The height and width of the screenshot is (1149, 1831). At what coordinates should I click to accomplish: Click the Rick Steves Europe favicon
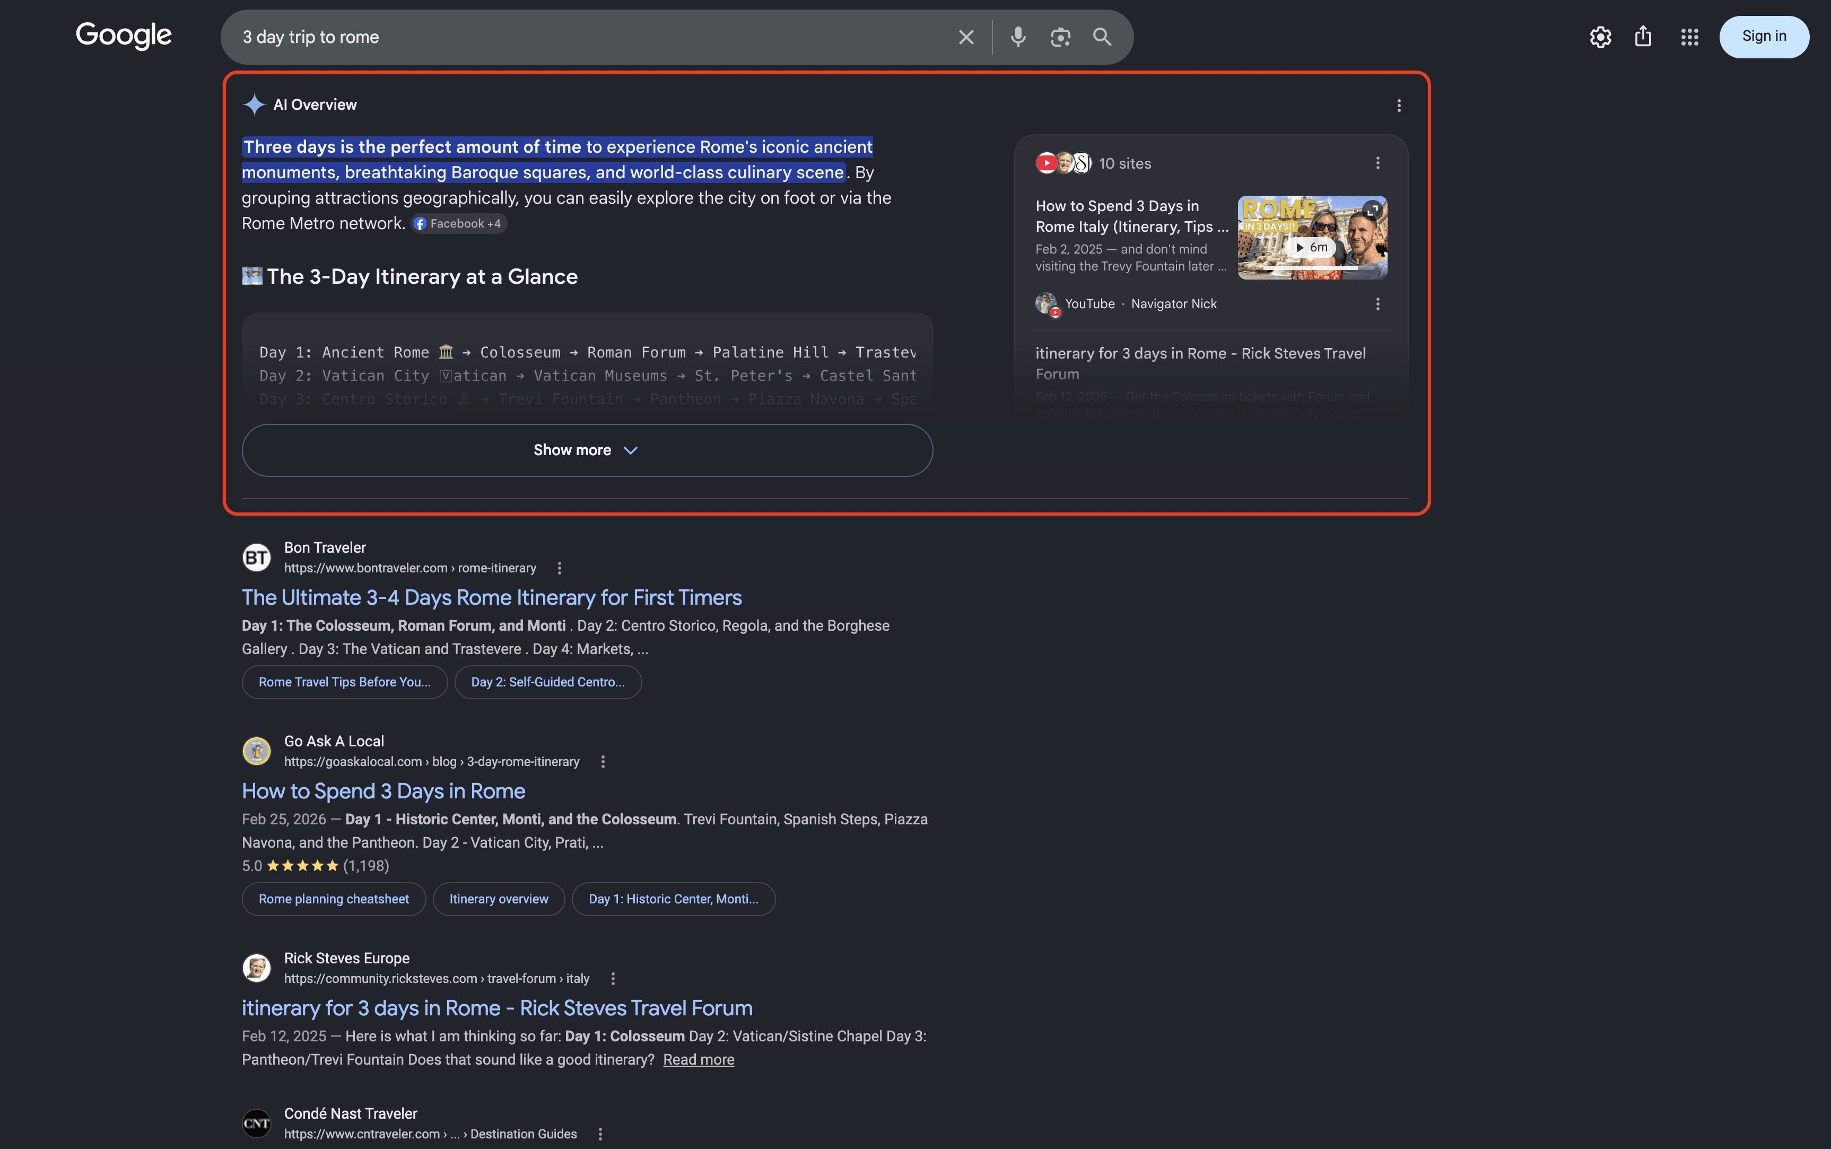click(257, 968)
